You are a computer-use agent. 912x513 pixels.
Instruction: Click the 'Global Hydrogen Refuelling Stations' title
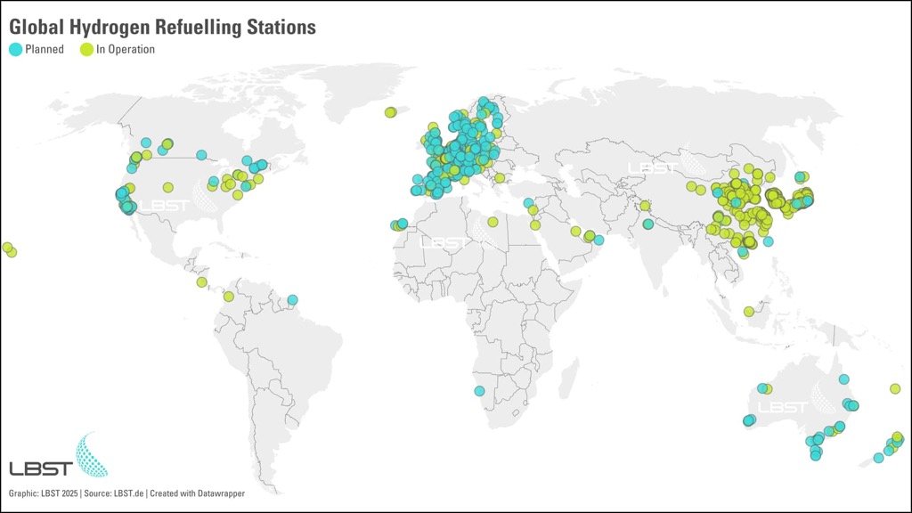(162, 27)
